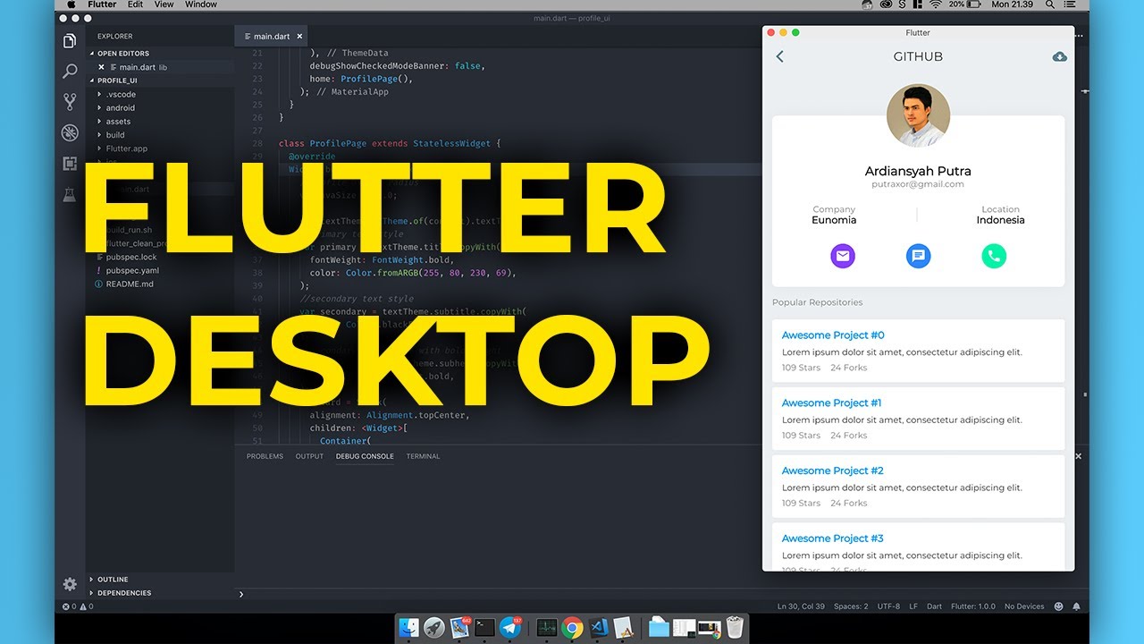Open the Manage gear in VS Code
1144x644 pixels.
[70, 584]
